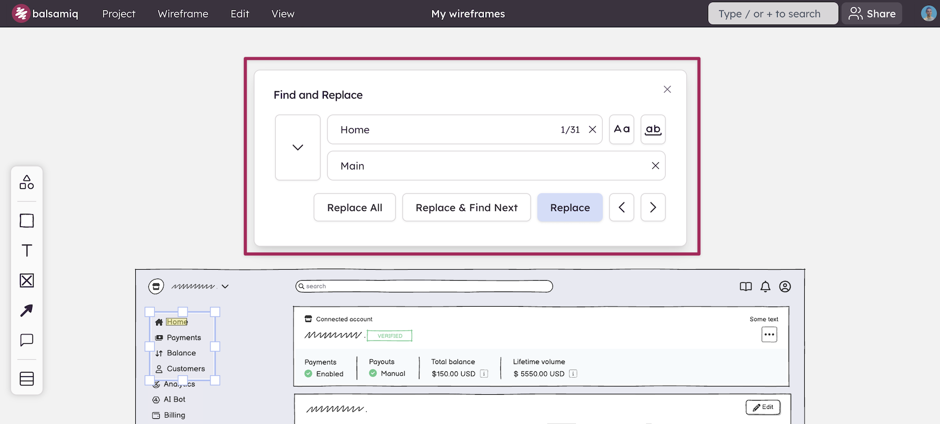Click the 1/31 match counter

coord(570,129)
